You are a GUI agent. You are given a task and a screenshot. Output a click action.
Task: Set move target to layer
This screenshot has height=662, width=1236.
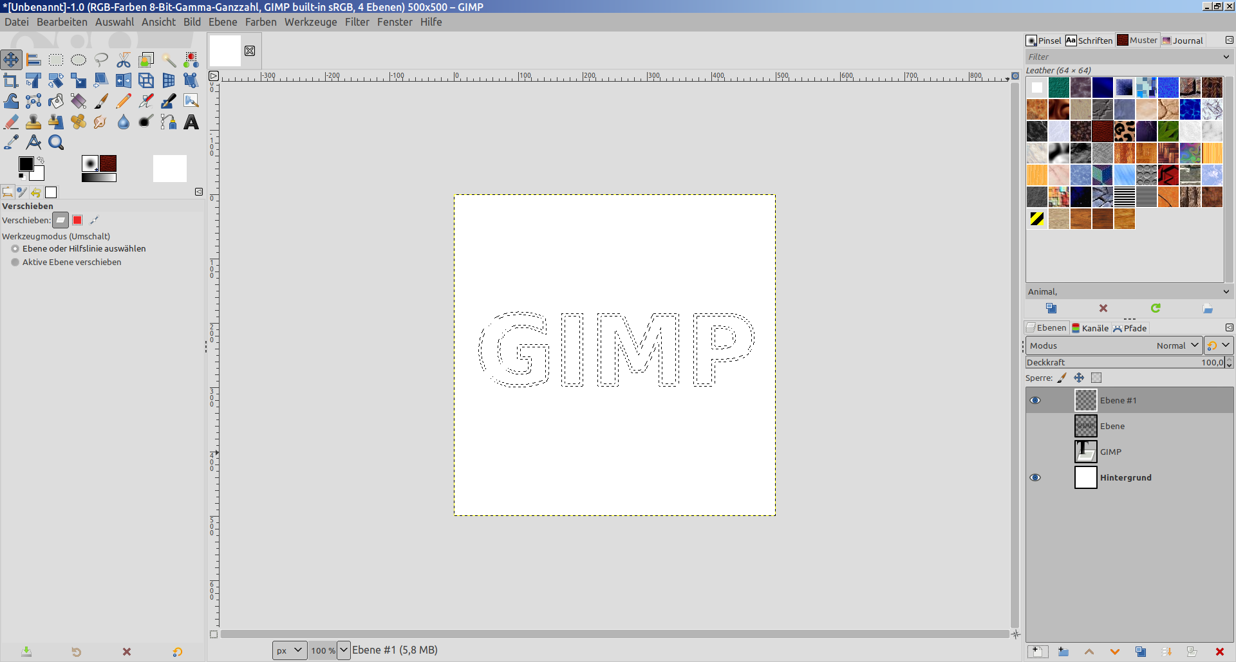point(61,220)
